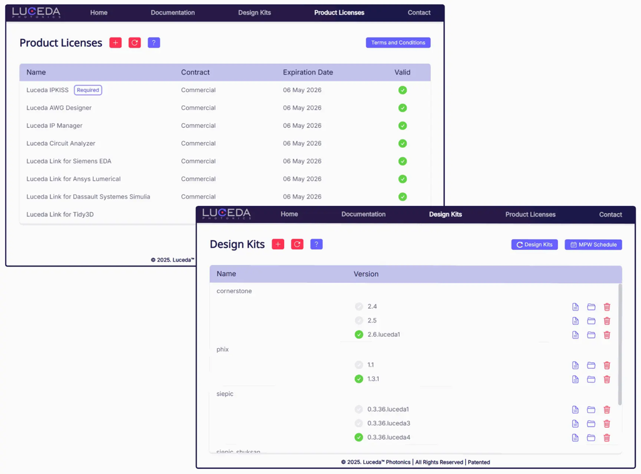The image size is (641, 474).
Task: Select Product Licenses tab in back window
Action: (339, 13)
